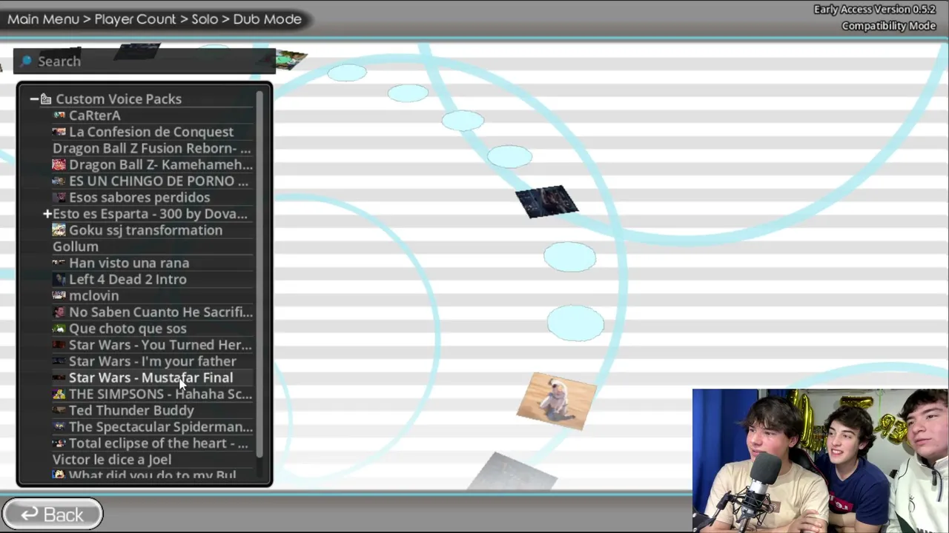This screenshot has width=949, height=533.
Task: Choose No Saben Cuanto He Sacrifi... pack
Action: point(161,312)
